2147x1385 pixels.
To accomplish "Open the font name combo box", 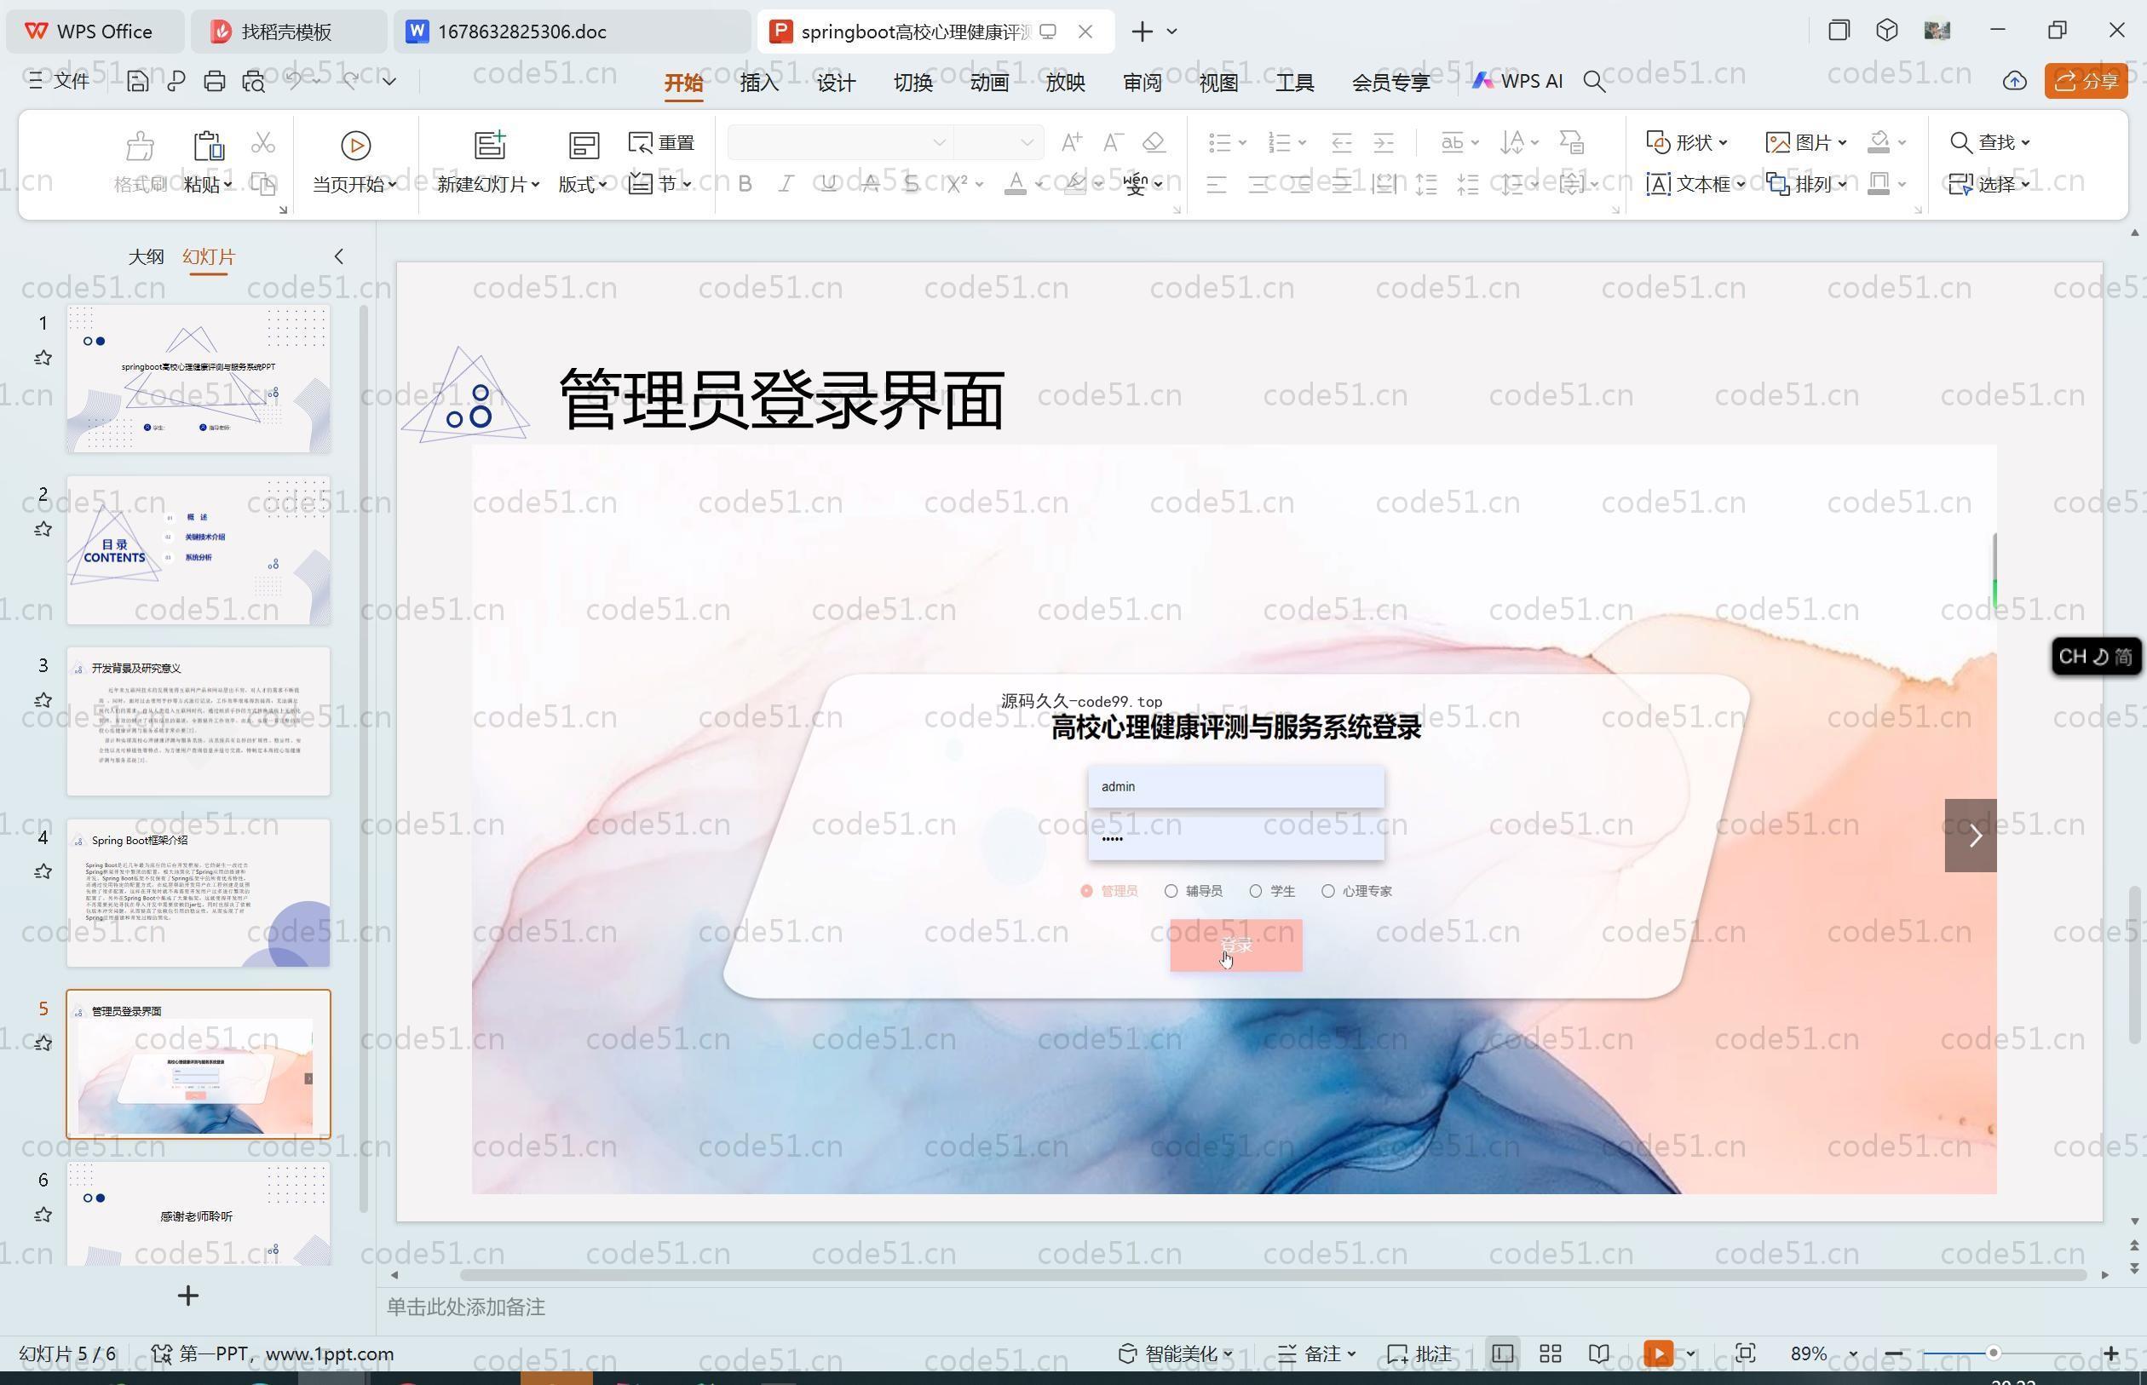I will pos(839,142).
